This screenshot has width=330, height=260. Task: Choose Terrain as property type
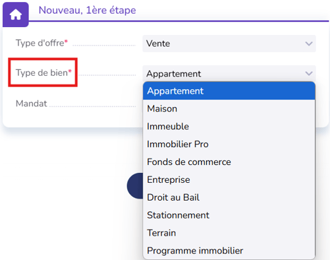click(229, 233)
